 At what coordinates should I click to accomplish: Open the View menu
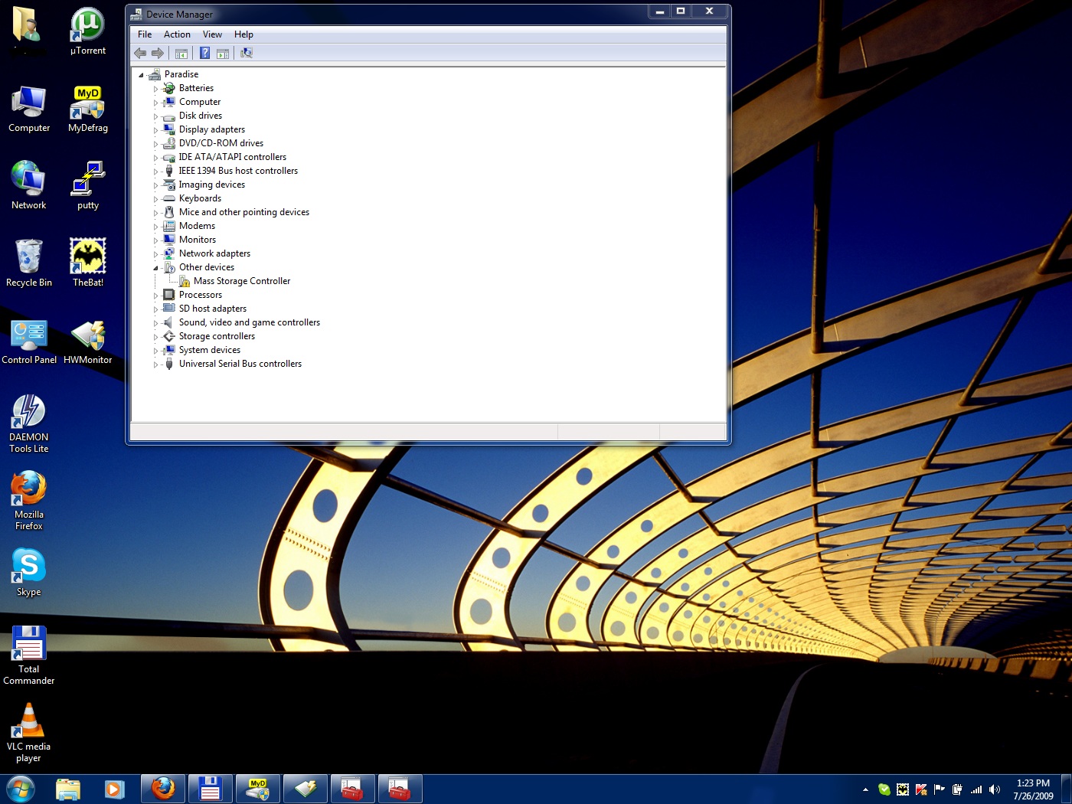pos(212,34)
